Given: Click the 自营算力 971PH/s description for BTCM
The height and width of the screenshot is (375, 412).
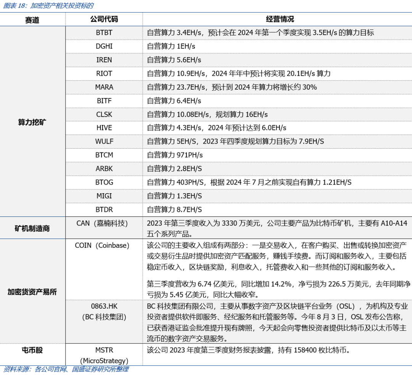Looking at the screenshot, I should pyautogui.click(x=175, y=155).
